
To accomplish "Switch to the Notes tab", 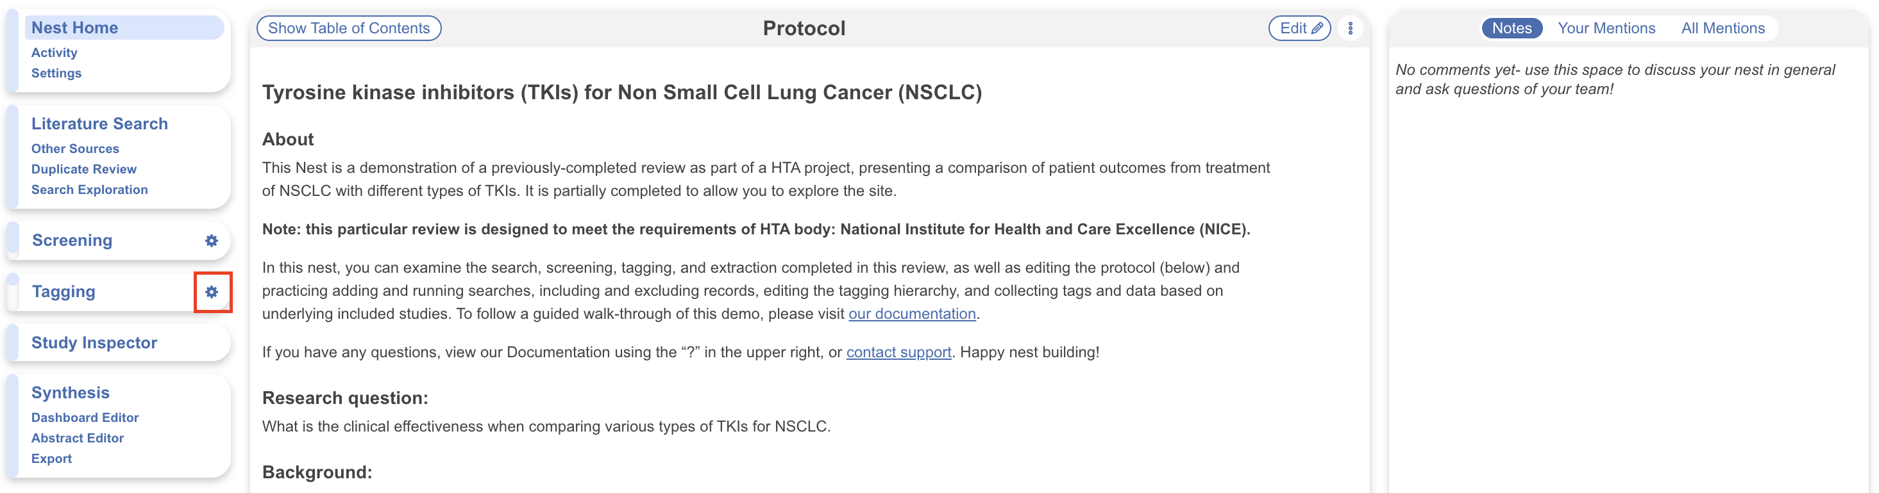I will click(x=1511, y=28).
